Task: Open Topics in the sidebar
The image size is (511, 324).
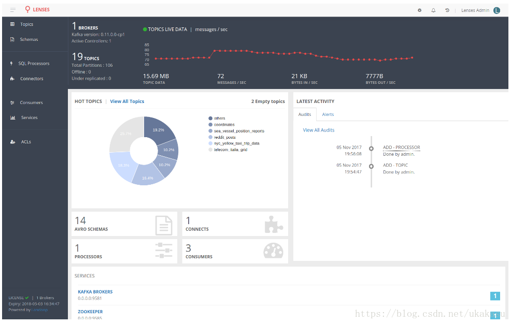Action: pyautogui.click(x=27, y=24)
